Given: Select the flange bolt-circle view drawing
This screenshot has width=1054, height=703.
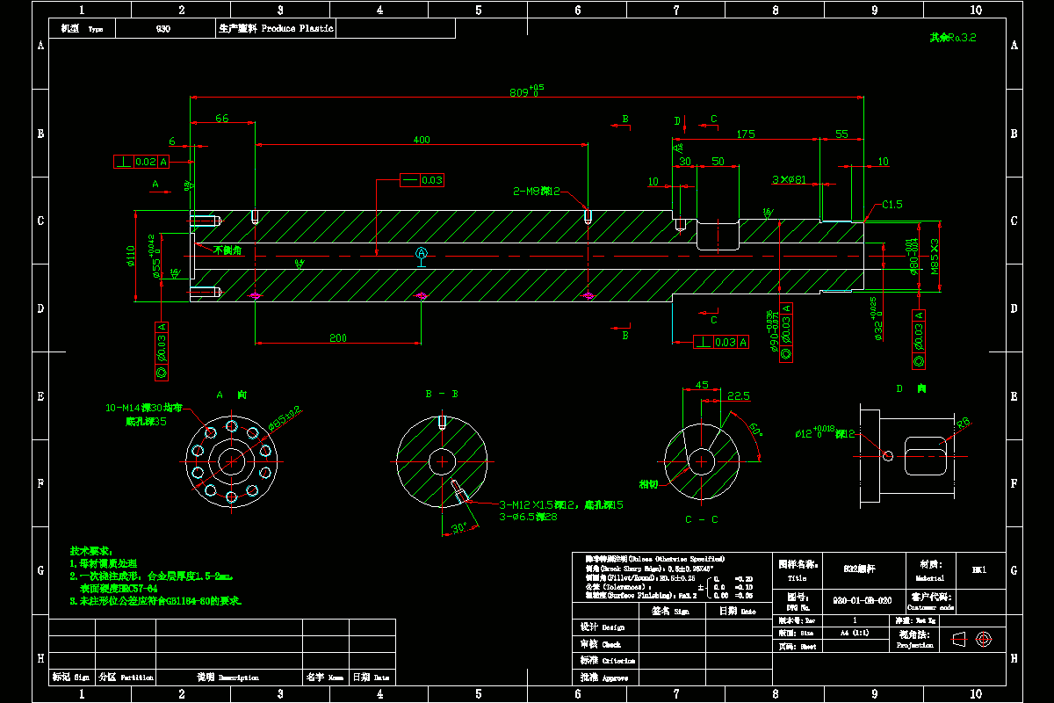Looking at the screenshot, I should (231, 460).
